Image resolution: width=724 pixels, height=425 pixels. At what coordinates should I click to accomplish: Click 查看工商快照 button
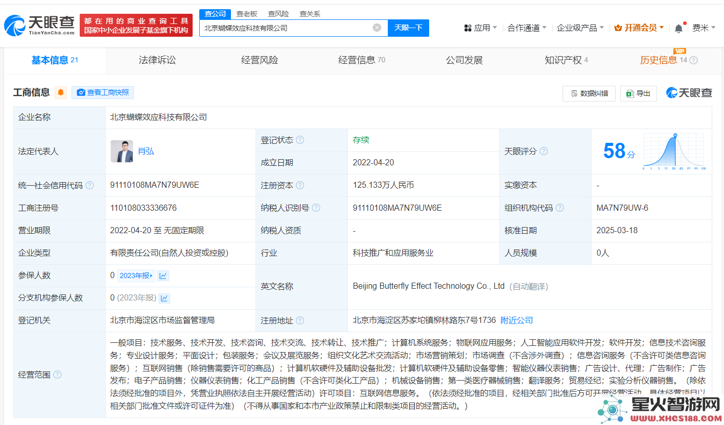coord(103,92)
